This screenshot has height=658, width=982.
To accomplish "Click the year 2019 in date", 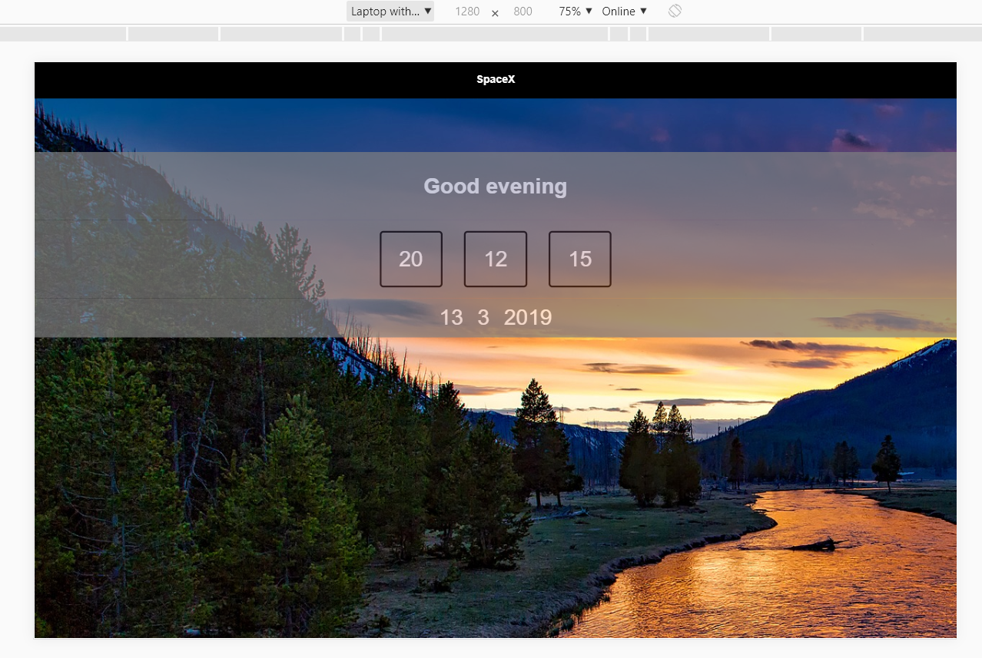I will (528, 318).
